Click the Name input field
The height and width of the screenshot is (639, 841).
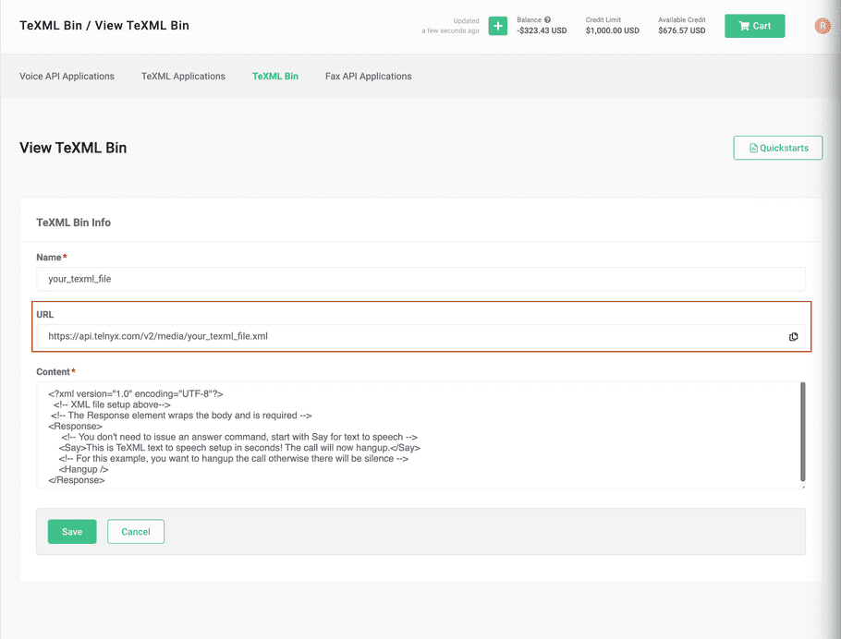click(420, 279)
